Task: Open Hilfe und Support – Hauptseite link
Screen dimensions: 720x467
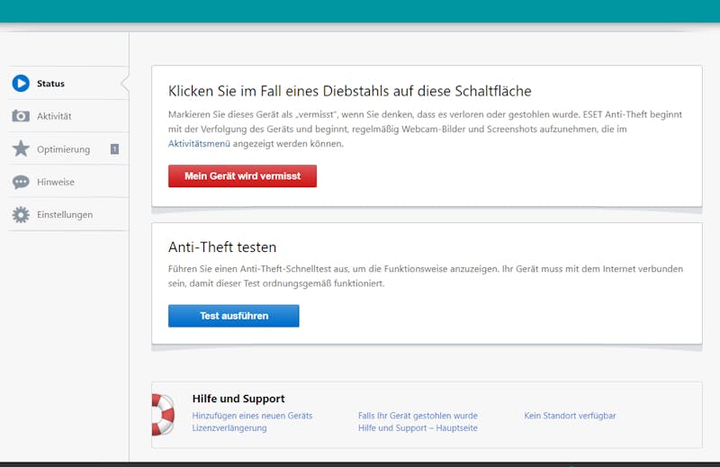Action: (418, 428)
